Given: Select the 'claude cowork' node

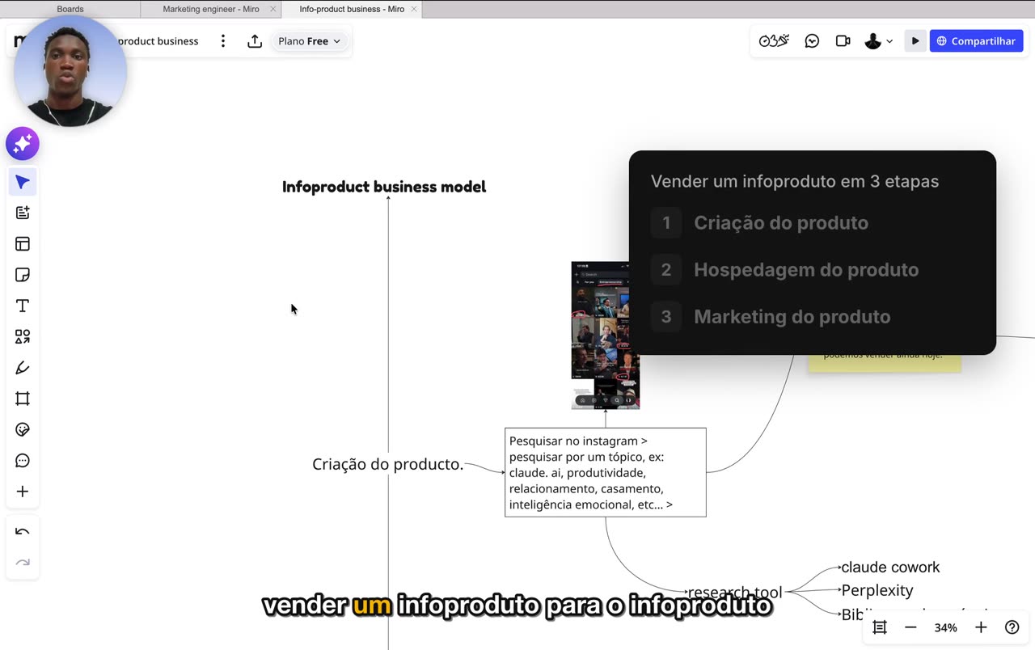Looking at the screenshot, I should (x=890, y=568).
